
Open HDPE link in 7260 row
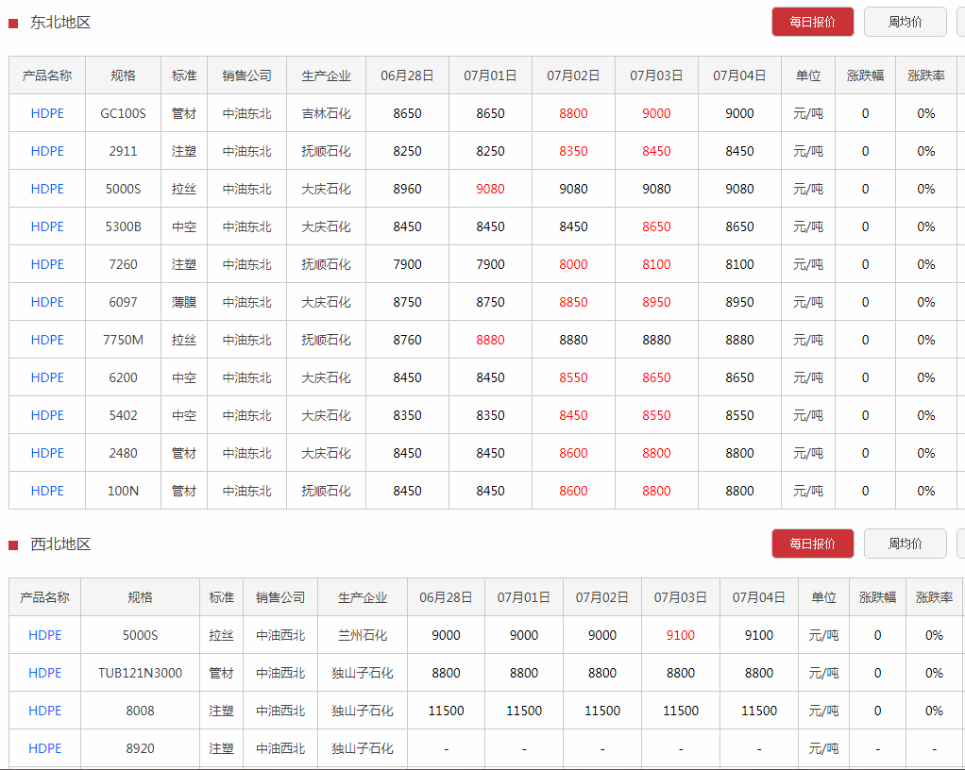click(x=47, y=264)
